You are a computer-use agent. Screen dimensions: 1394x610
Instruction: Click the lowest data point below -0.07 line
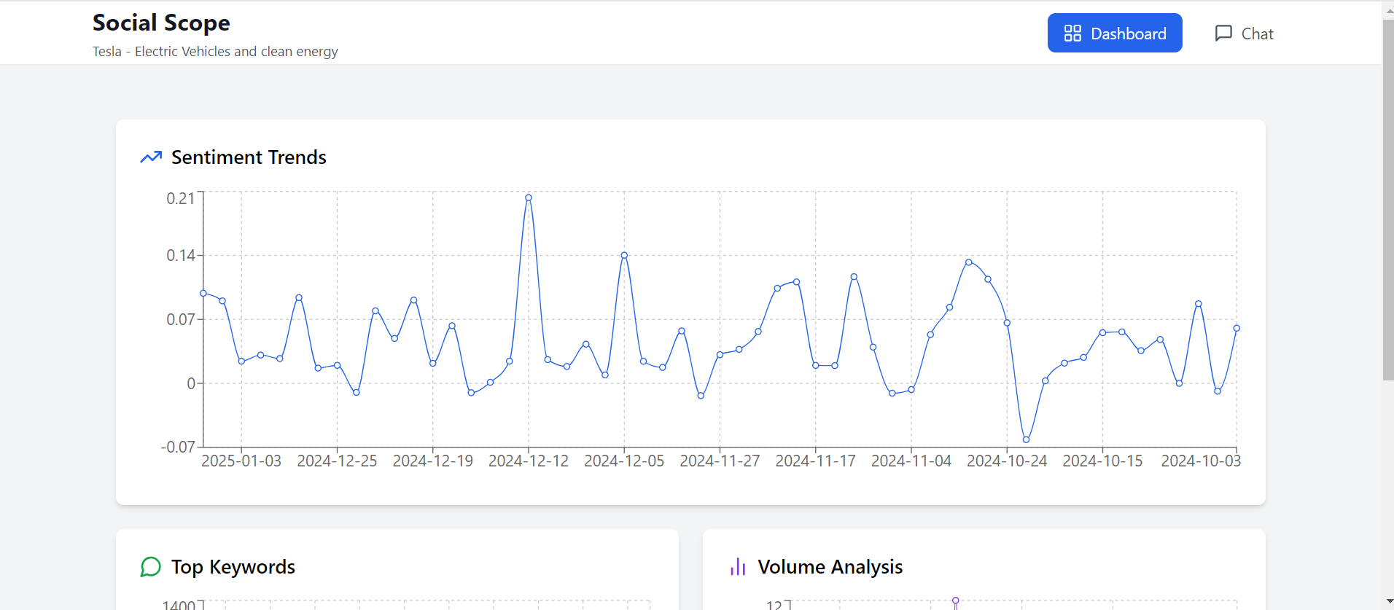point(1026,439)
